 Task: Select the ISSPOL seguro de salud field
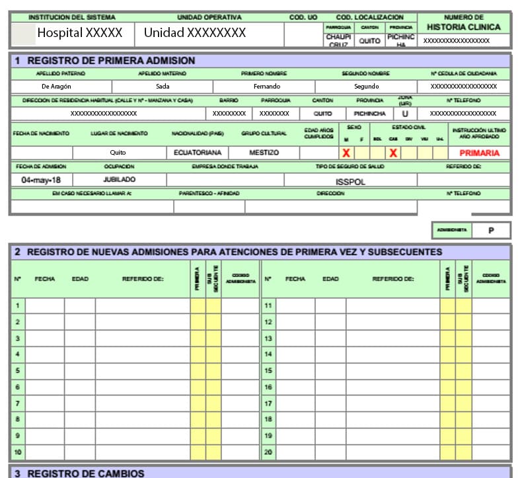(x=350, y=180)
